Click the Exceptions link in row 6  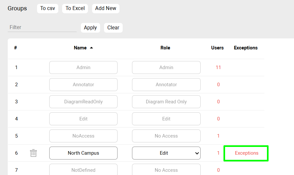click(246, 153)
